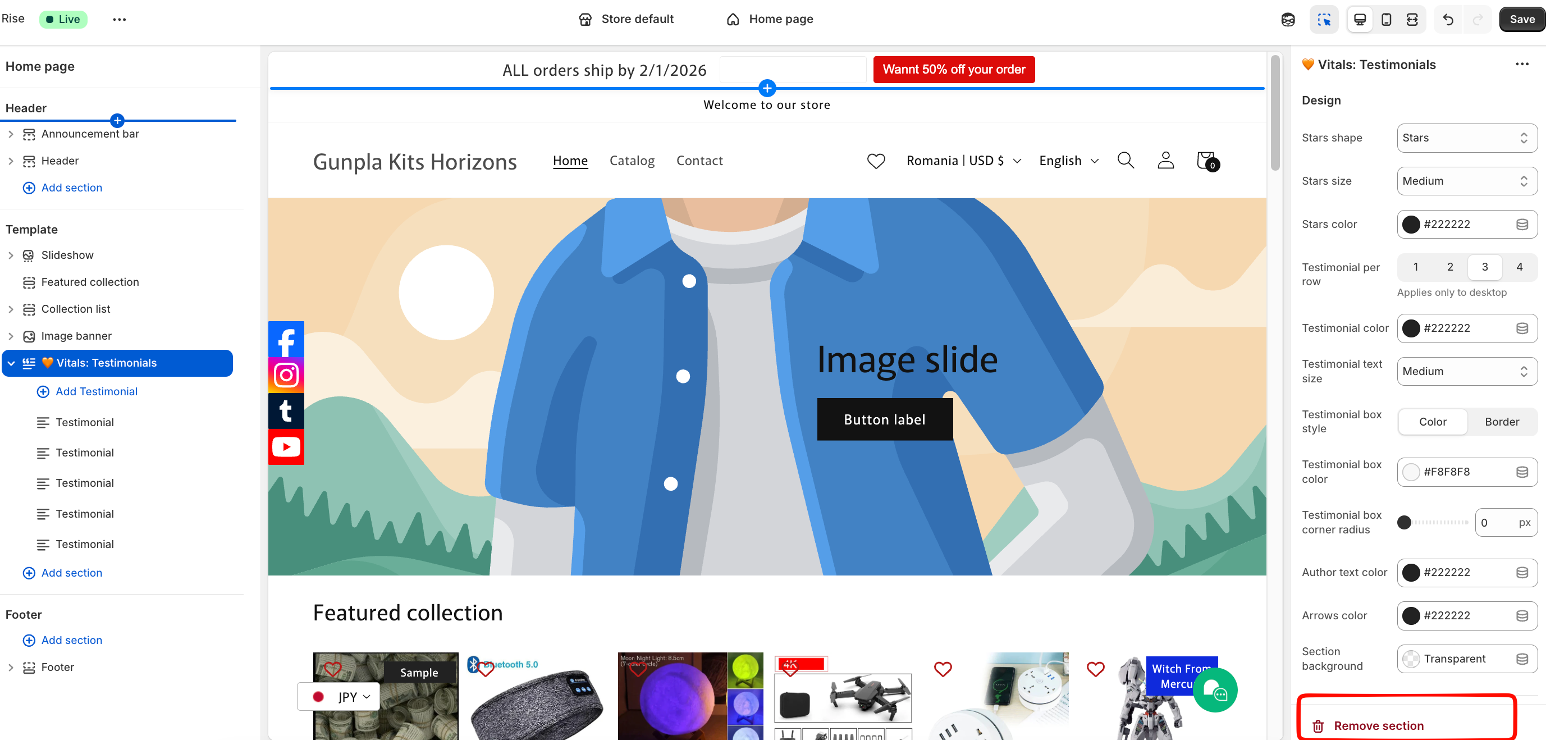Click the search magnifier icon in store header

1126,160
